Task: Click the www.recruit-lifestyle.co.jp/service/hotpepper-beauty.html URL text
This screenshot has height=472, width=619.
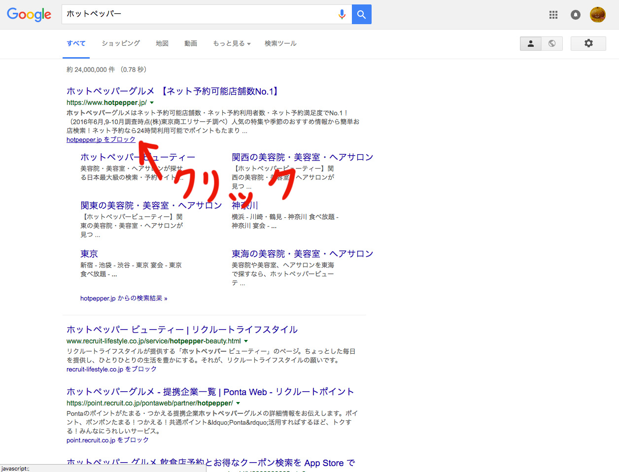Action: 154,341
